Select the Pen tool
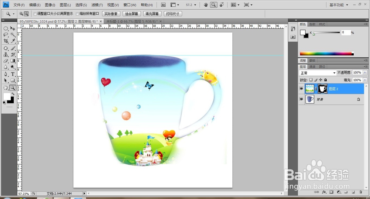Viewport: 370px width, 199px height. point(6,74)
